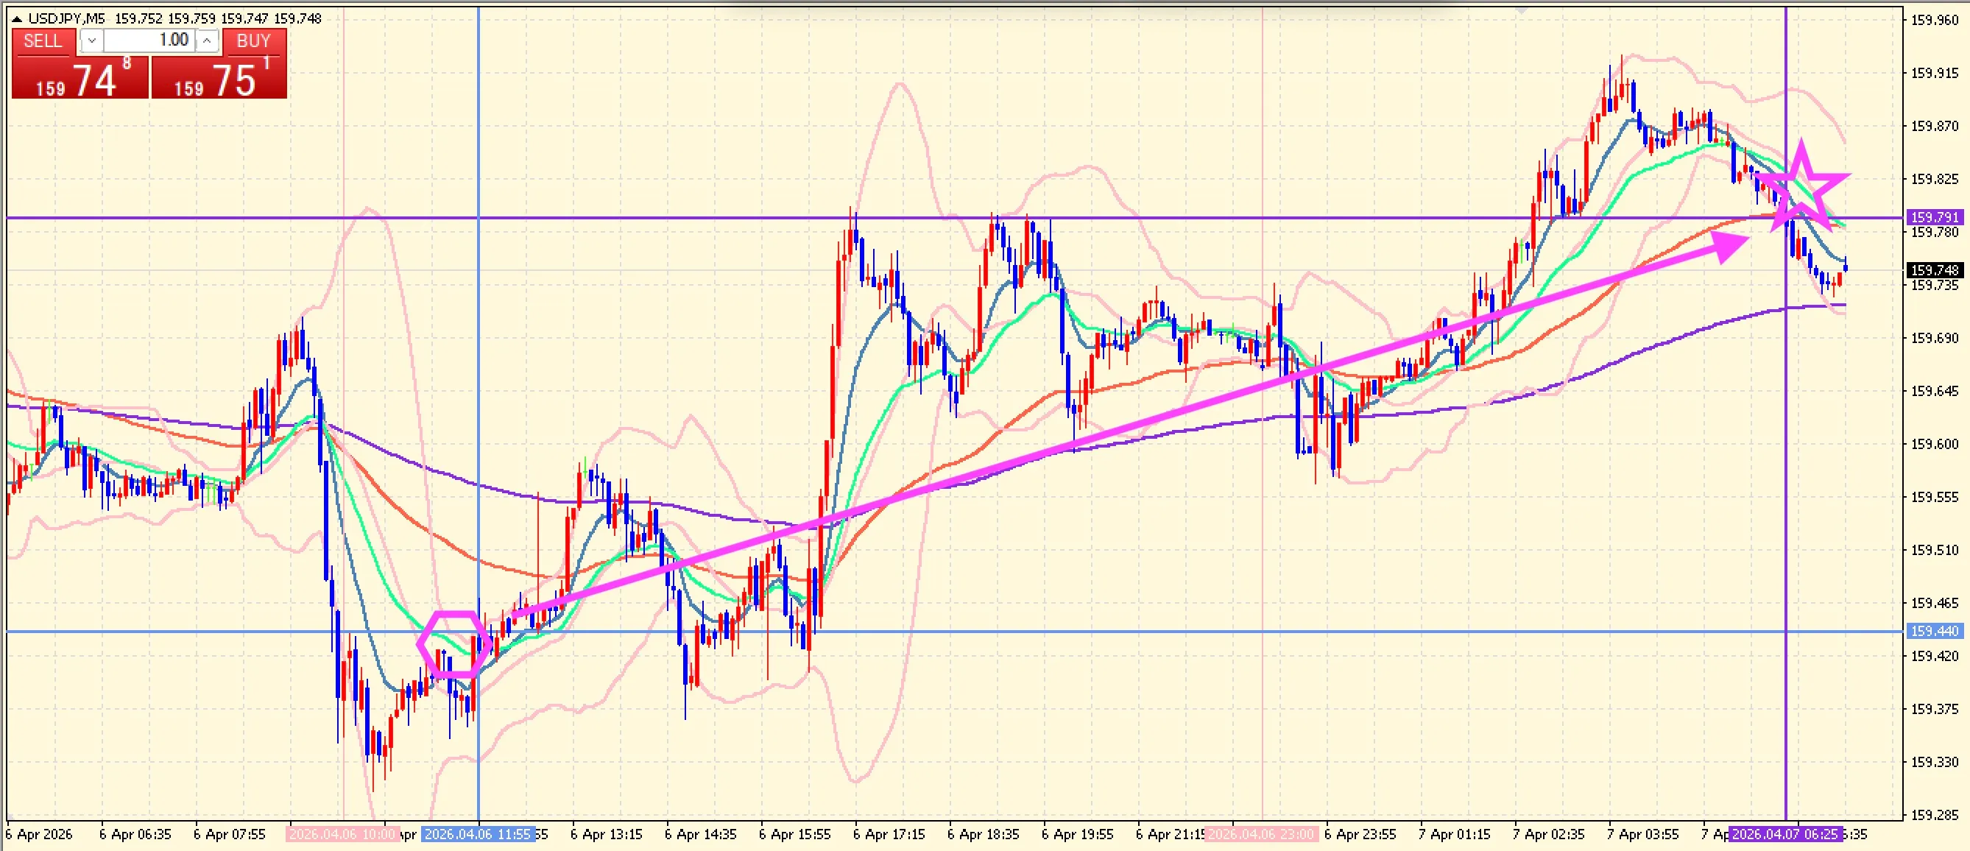
Task: Click the pink 2026.04.06 23:00 time label
Action: click(x=1260, y=833)
